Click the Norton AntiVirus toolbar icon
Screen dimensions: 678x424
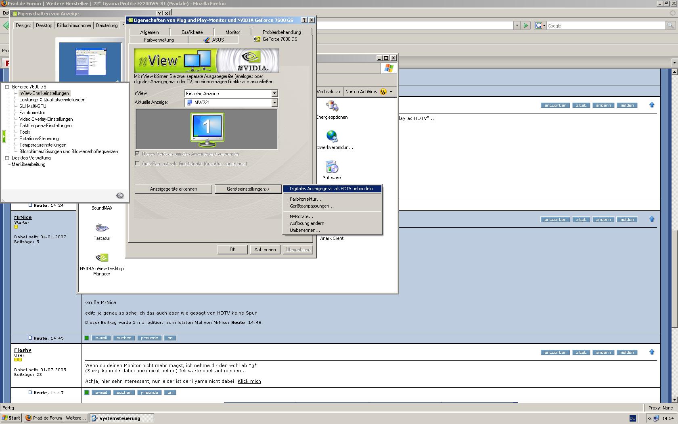click(383, 92)
